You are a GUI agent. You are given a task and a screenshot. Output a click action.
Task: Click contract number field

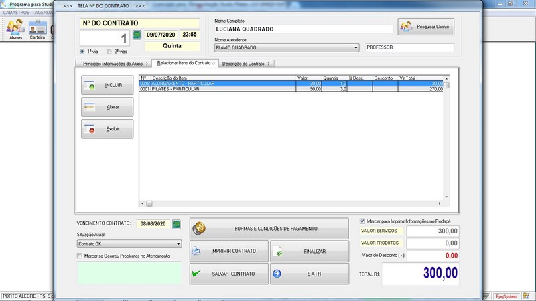[x=105, y=38]
